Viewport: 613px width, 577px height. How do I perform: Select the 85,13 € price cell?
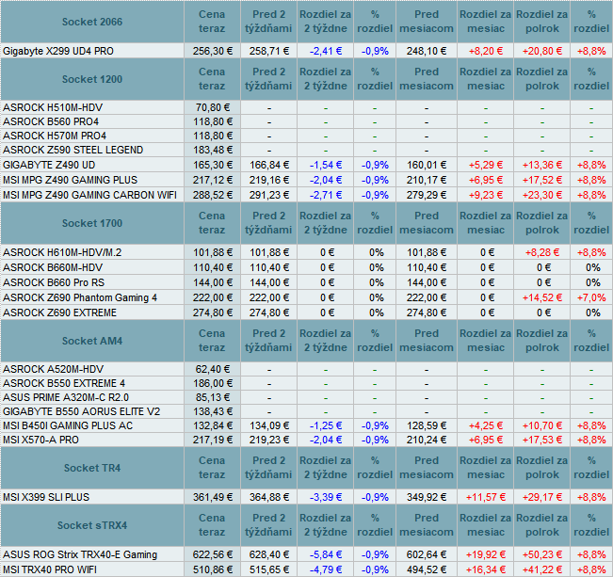tap(212, 397)
